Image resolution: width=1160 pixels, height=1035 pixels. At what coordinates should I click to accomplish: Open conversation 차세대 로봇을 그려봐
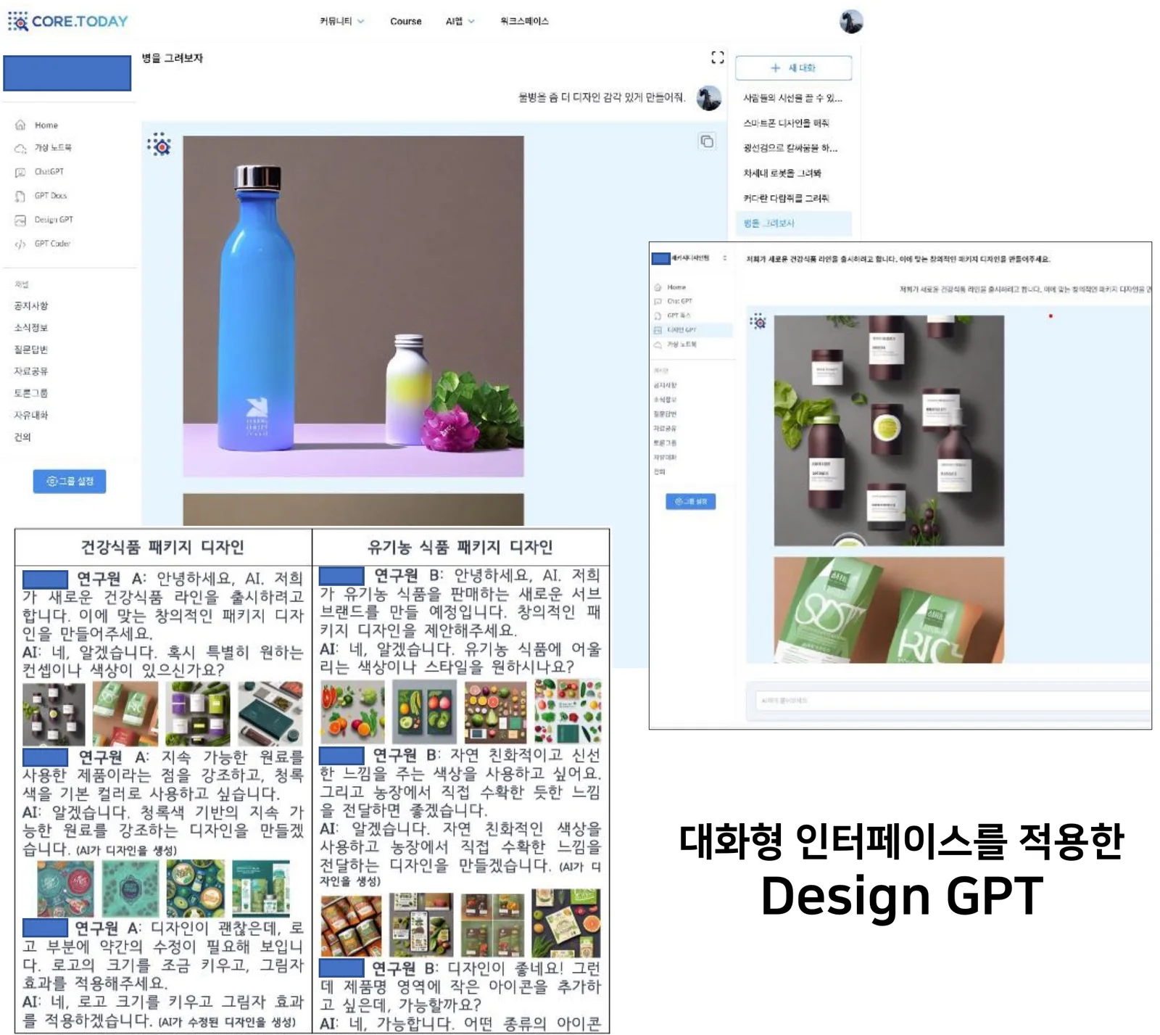pyautogui.click(x=782, y=173)
